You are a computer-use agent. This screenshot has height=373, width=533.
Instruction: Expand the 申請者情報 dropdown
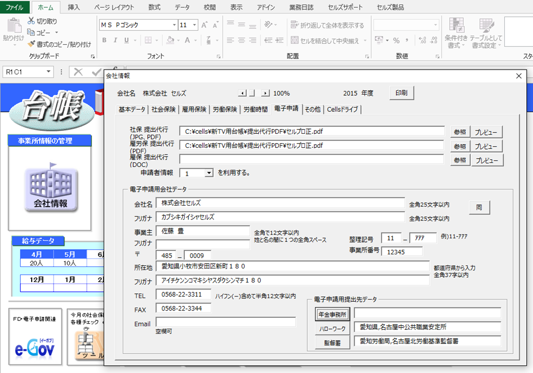pos(209,173)
